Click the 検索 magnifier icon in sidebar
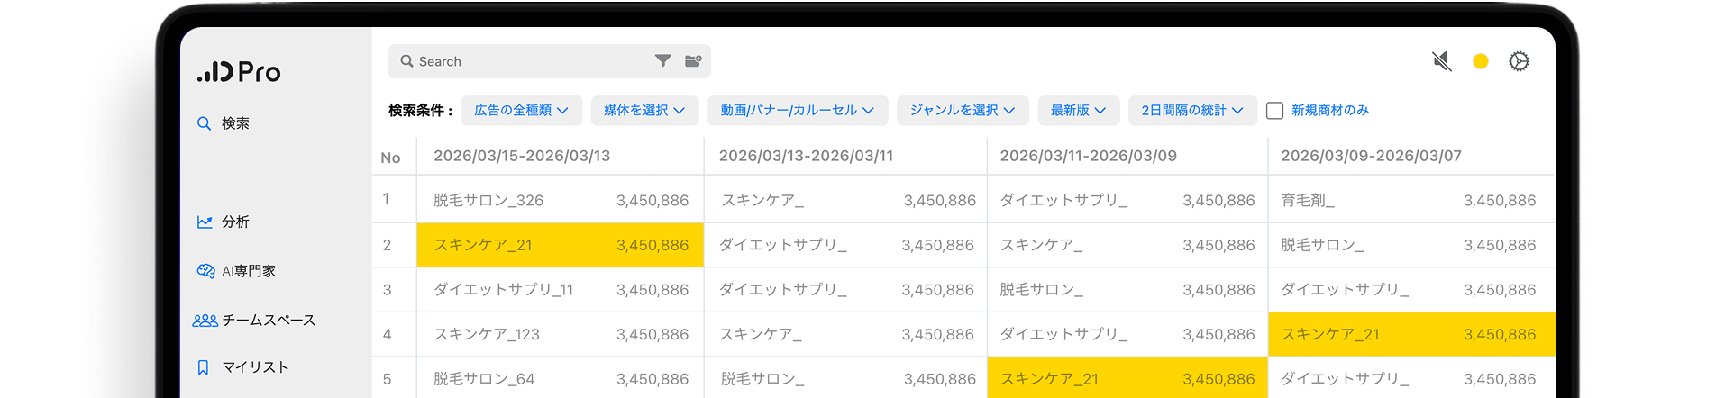Screen dimensions: 1734x398 [204, 123]
